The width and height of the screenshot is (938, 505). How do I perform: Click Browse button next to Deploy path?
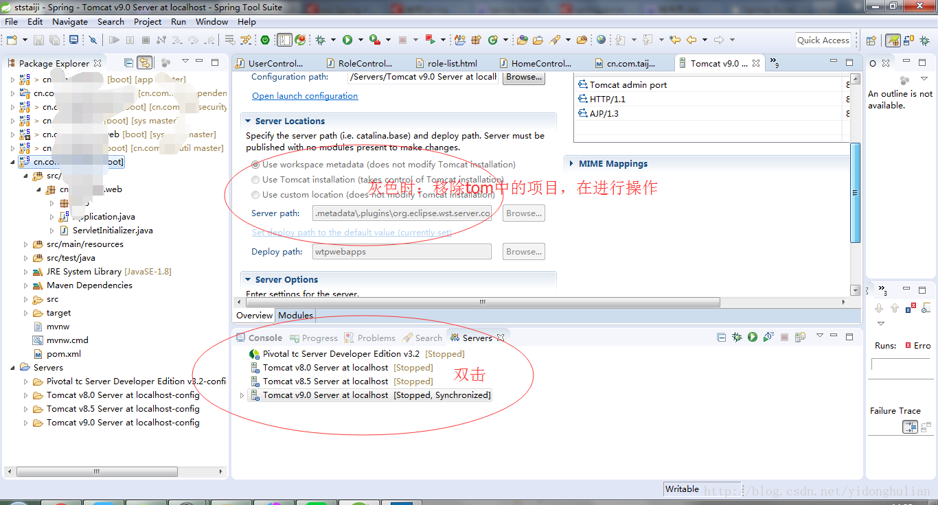524,252
